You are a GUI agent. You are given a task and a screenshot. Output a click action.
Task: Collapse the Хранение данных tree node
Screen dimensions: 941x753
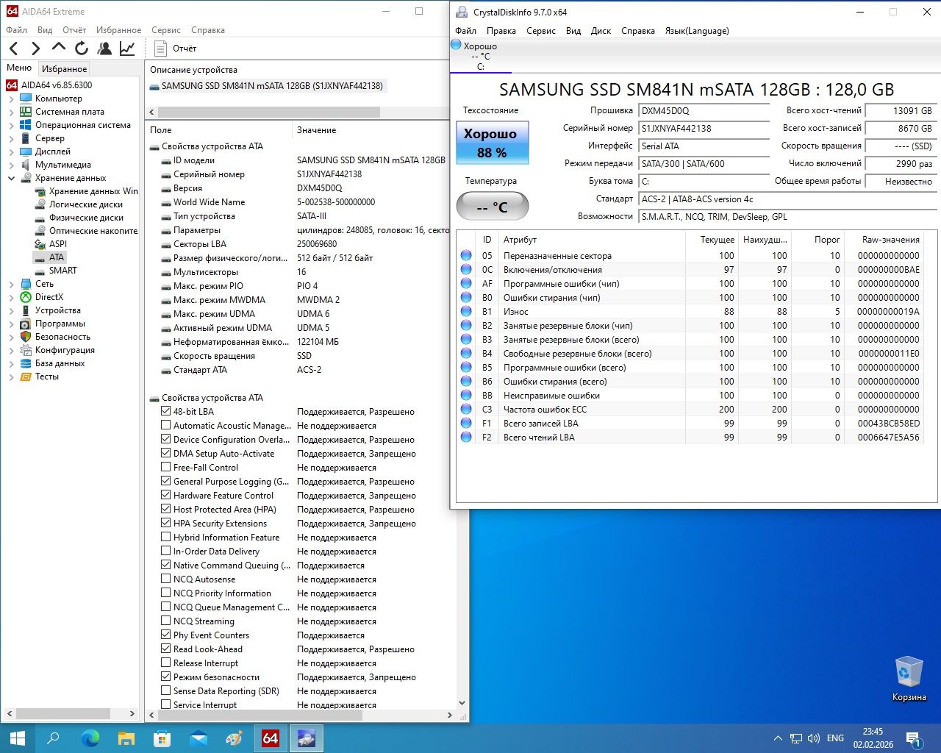[x=11, y=178]
